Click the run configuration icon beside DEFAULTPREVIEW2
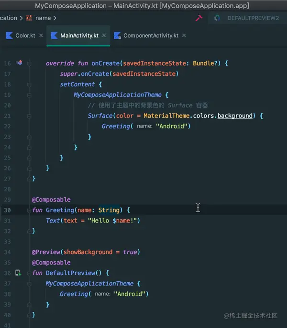The height and width of the screenshot is (328, 287). tap(217, 18)
